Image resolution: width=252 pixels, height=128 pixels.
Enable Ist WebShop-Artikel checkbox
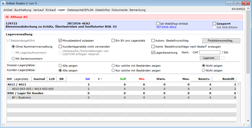click(x=158, y=24)
